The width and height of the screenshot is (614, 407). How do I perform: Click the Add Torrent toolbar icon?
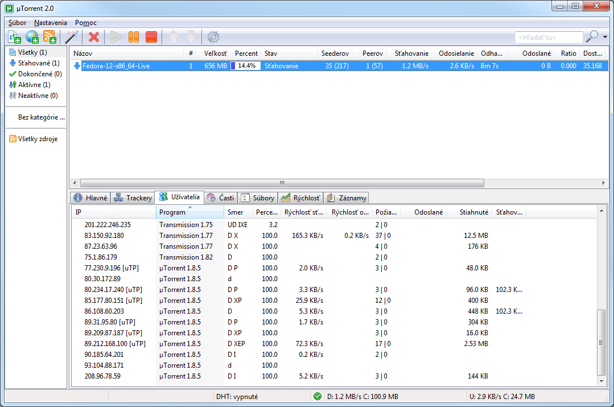pos(14,37)
